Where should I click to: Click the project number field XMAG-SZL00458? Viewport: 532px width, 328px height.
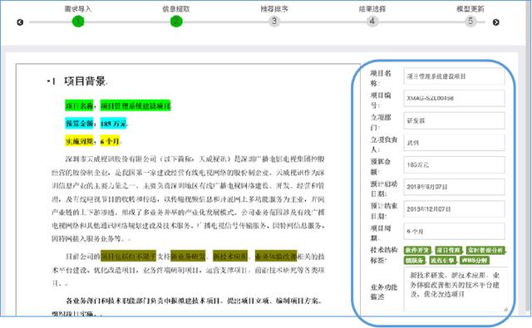click(454, 98)
